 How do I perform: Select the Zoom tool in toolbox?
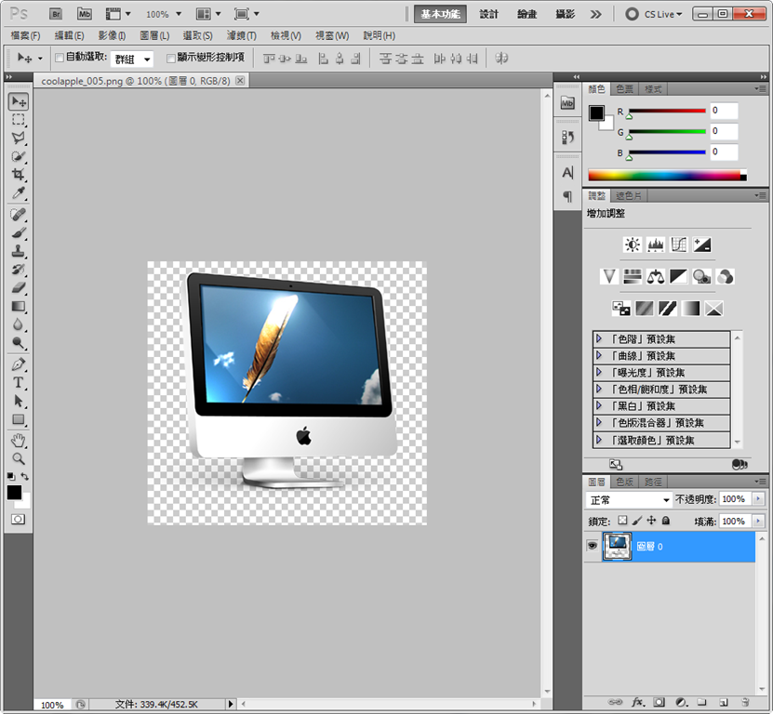[19, 458]
